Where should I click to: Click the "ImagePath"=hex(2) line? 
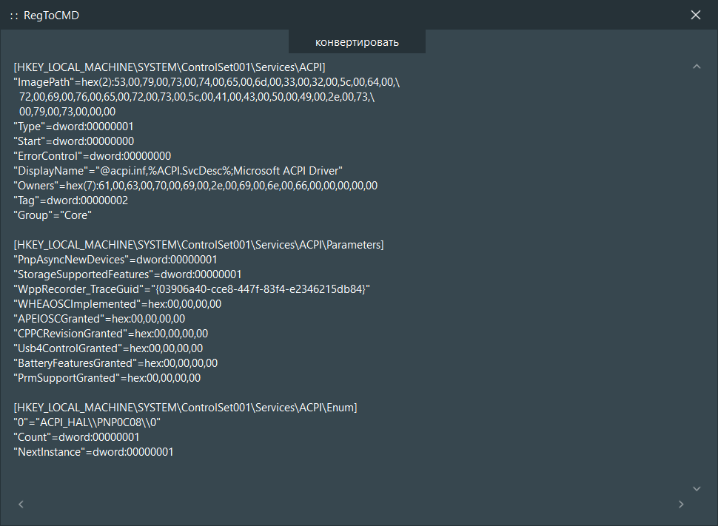[x=207, y=82]
